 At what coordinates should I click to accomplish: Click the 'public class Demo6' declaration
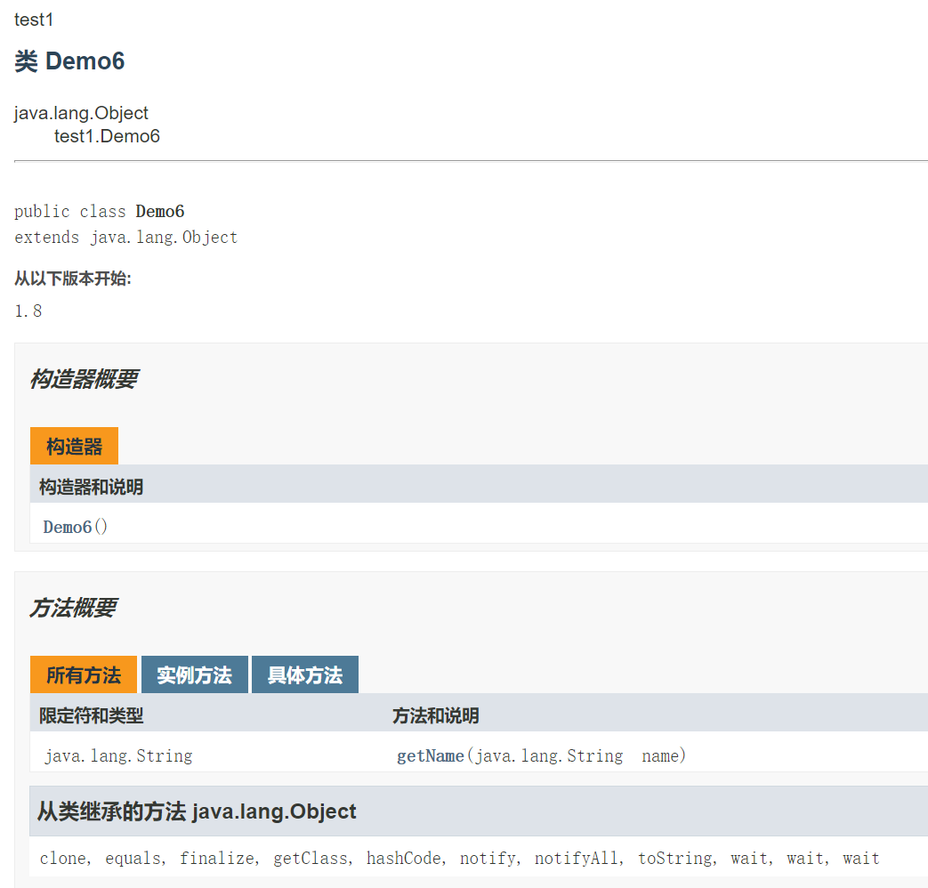pyautogui.click(x=100, y=212)
